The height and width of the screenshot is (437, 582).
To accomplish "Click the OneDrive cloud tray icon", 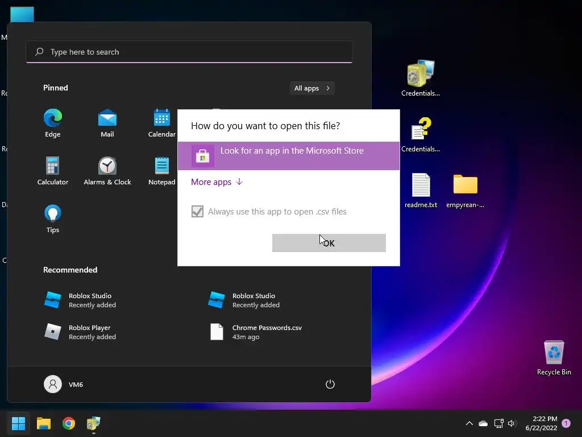I will tap(483, 423).
